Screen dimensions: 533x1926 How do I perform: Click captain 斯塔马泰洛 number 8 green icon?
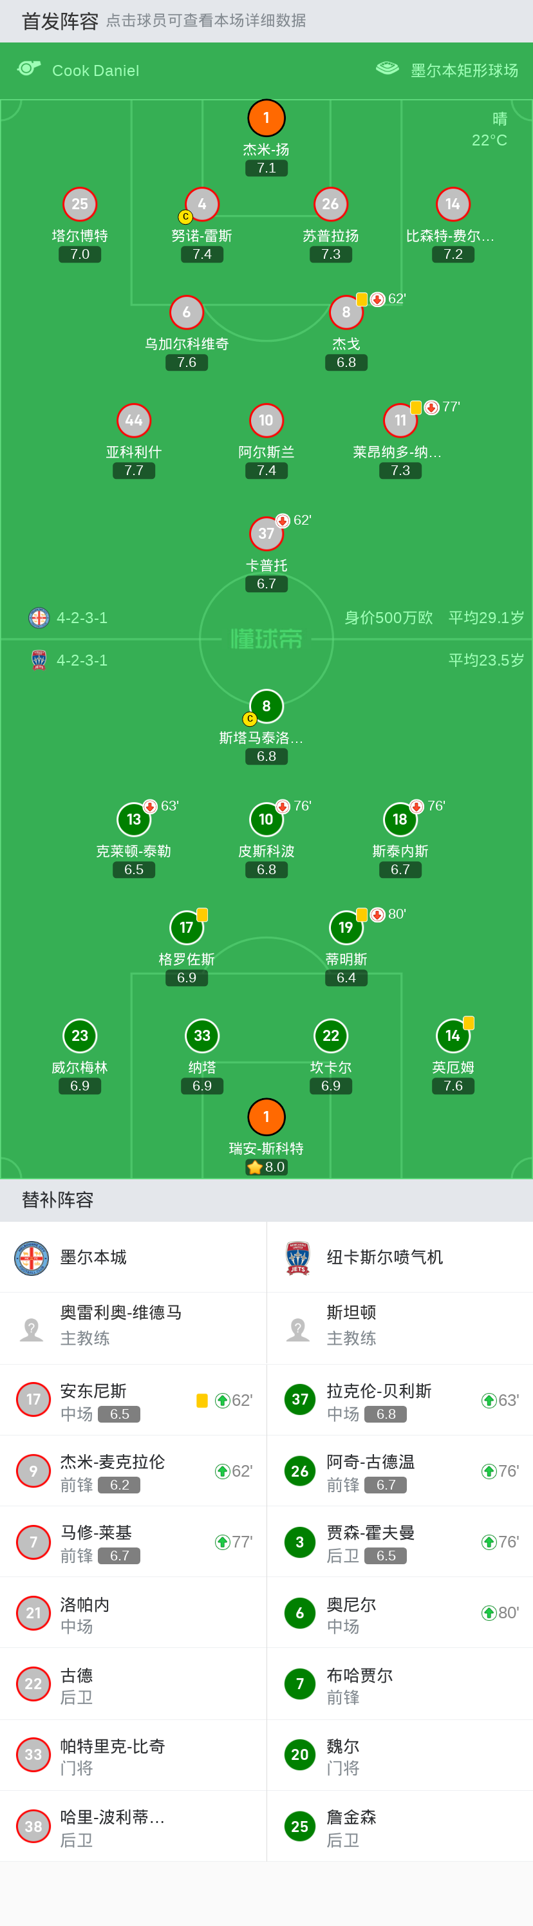tap(266, 706)
